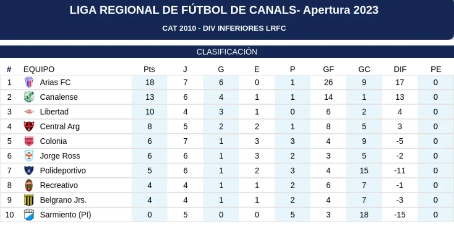454x233 pixels.
Task: Click the EQUIPO column header
Action: point(39,70)
